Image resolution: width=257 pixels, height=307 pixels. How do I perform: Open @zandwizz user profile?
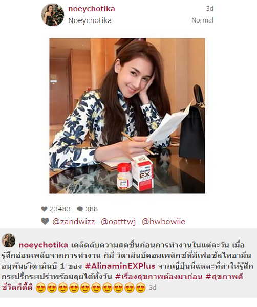(74, 222)
